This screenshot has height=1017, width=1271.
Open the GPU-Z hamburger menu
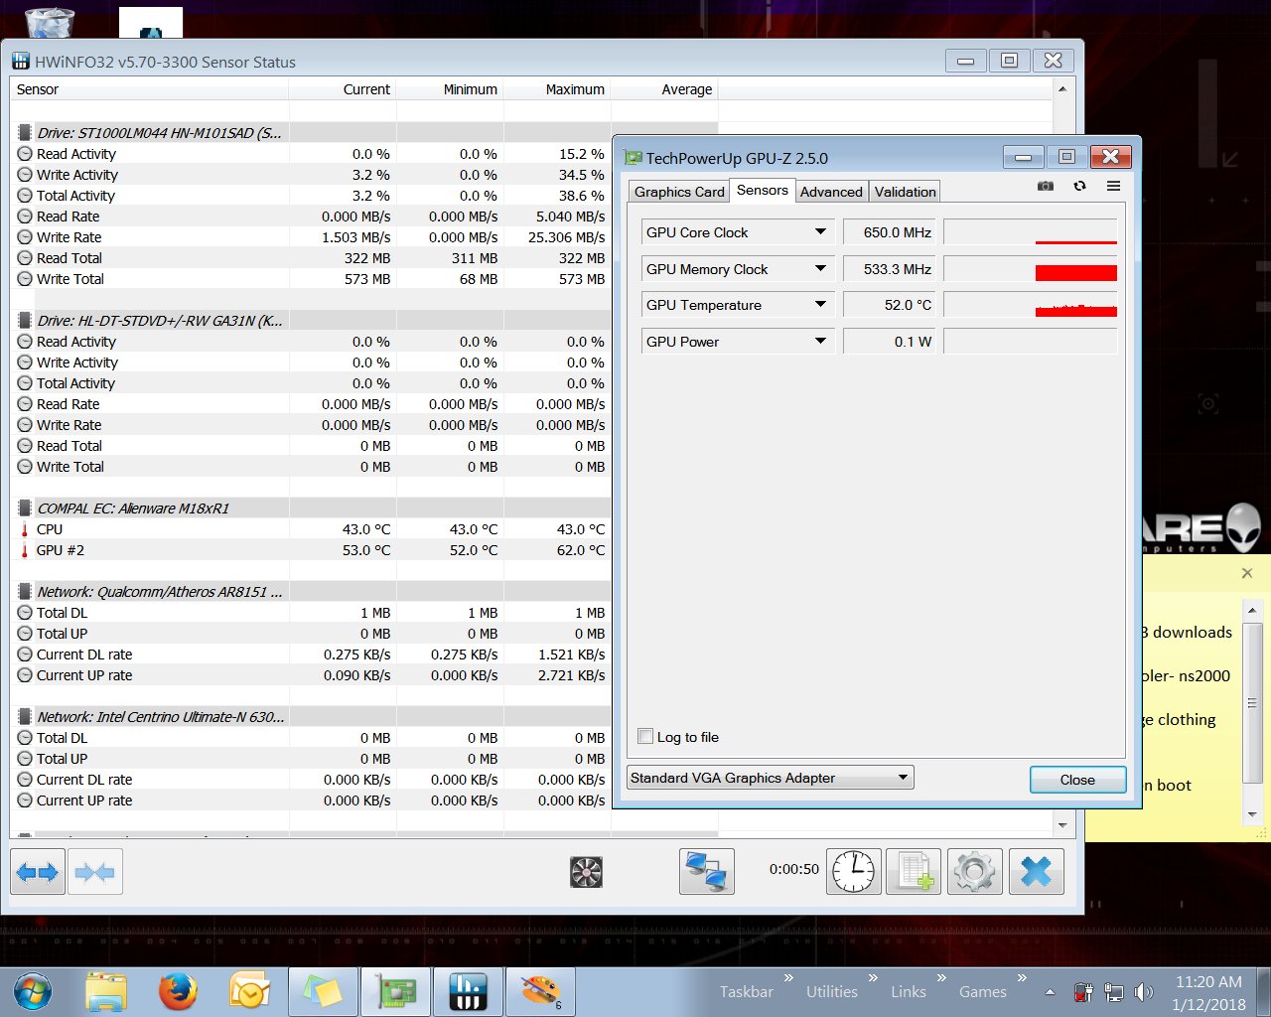coord(1113,186)
